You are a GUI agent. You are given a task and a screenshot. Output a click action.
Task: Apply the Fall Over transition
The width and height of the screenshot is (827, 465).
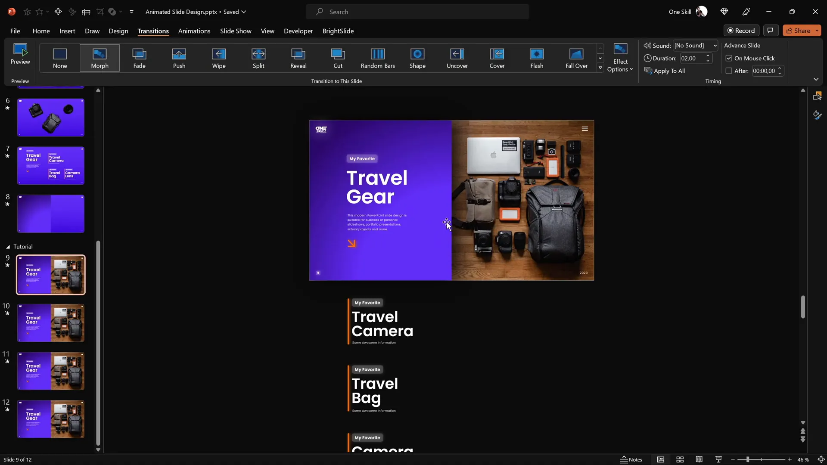click(x=577, y=58)
